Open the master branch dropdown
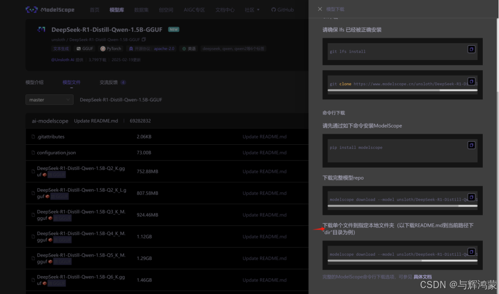499x294 pixels. 50,100
